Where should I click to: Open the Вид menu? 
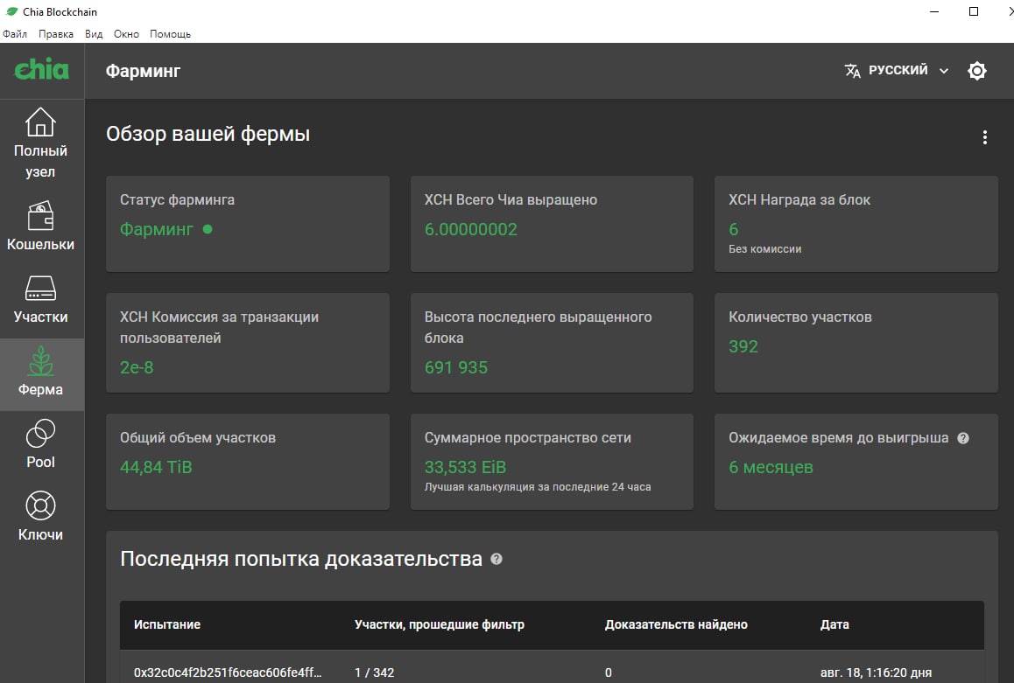(94, 34)
